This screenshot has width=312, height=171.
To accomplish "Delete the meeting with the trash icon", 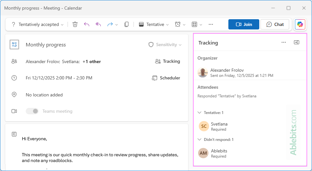I will 75,24.
